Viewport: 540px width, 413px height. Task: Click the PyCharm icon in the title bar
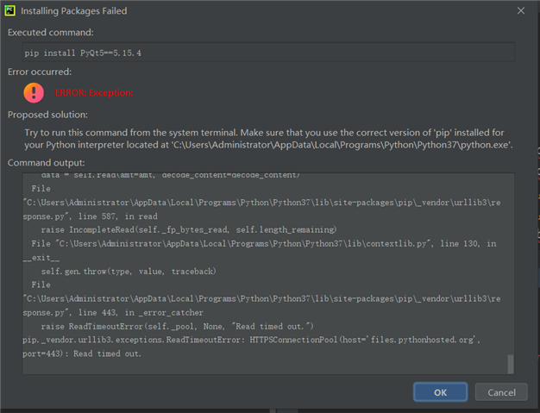pos(10,10)
